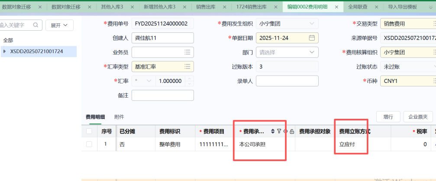Screen dimensions: 436x181
Task: Switch to the 附件 tab
Action: (119, 117)
